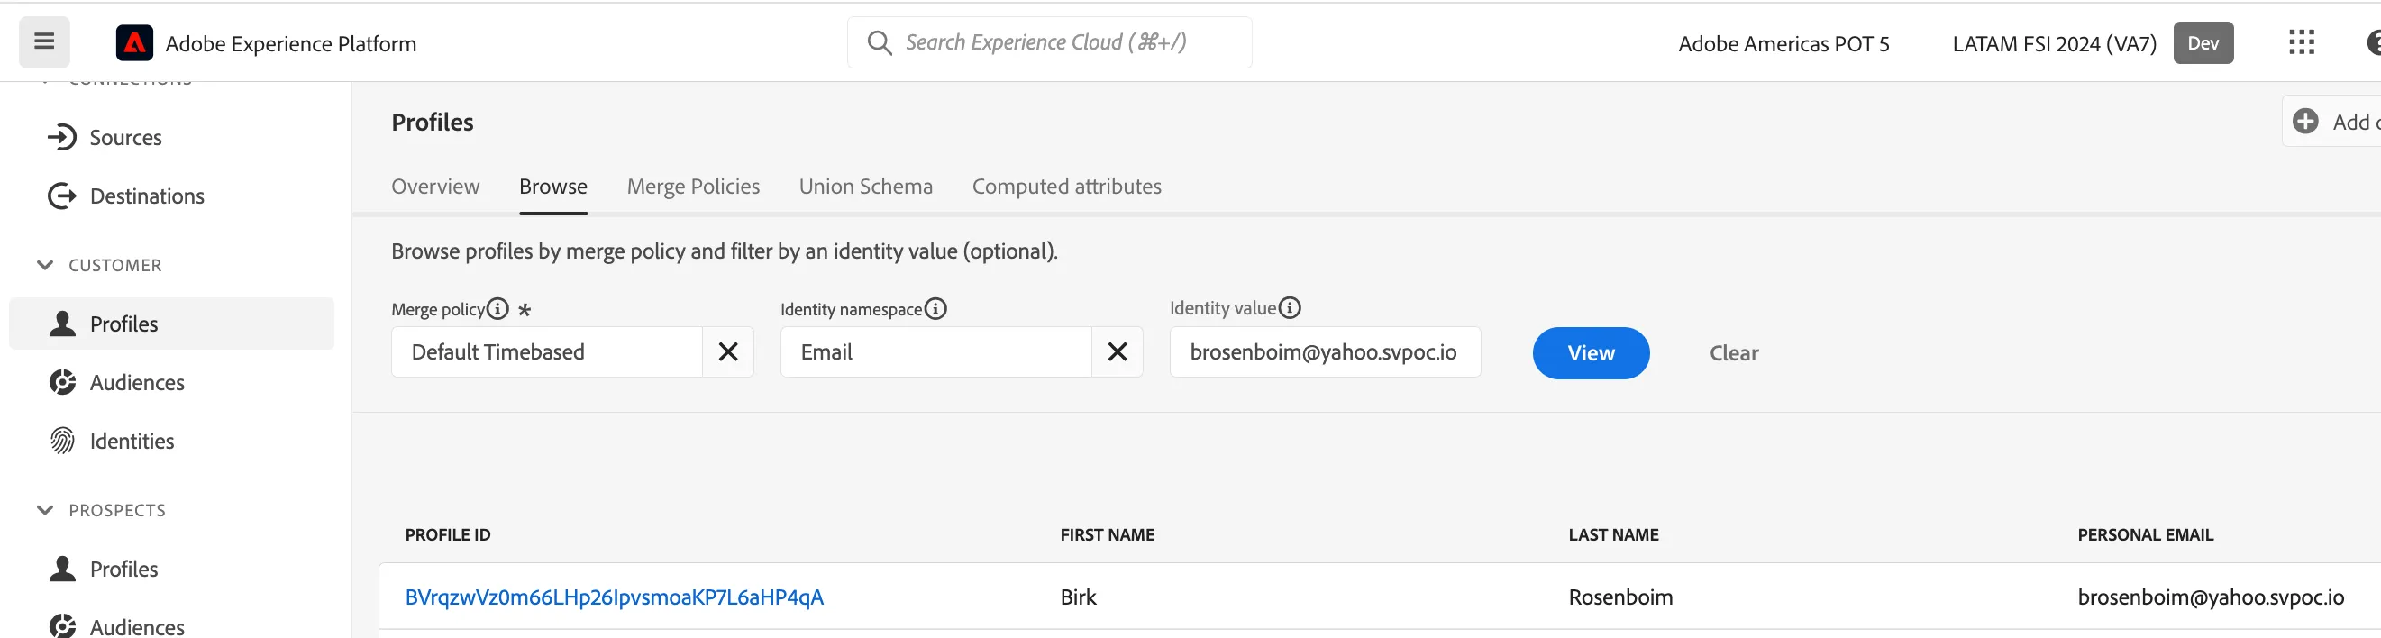
Task: Open profile ID BVrqzwVz0m66LHp26IpvsmoaKP7L6aHP4qA
Action: click(615, 597)
